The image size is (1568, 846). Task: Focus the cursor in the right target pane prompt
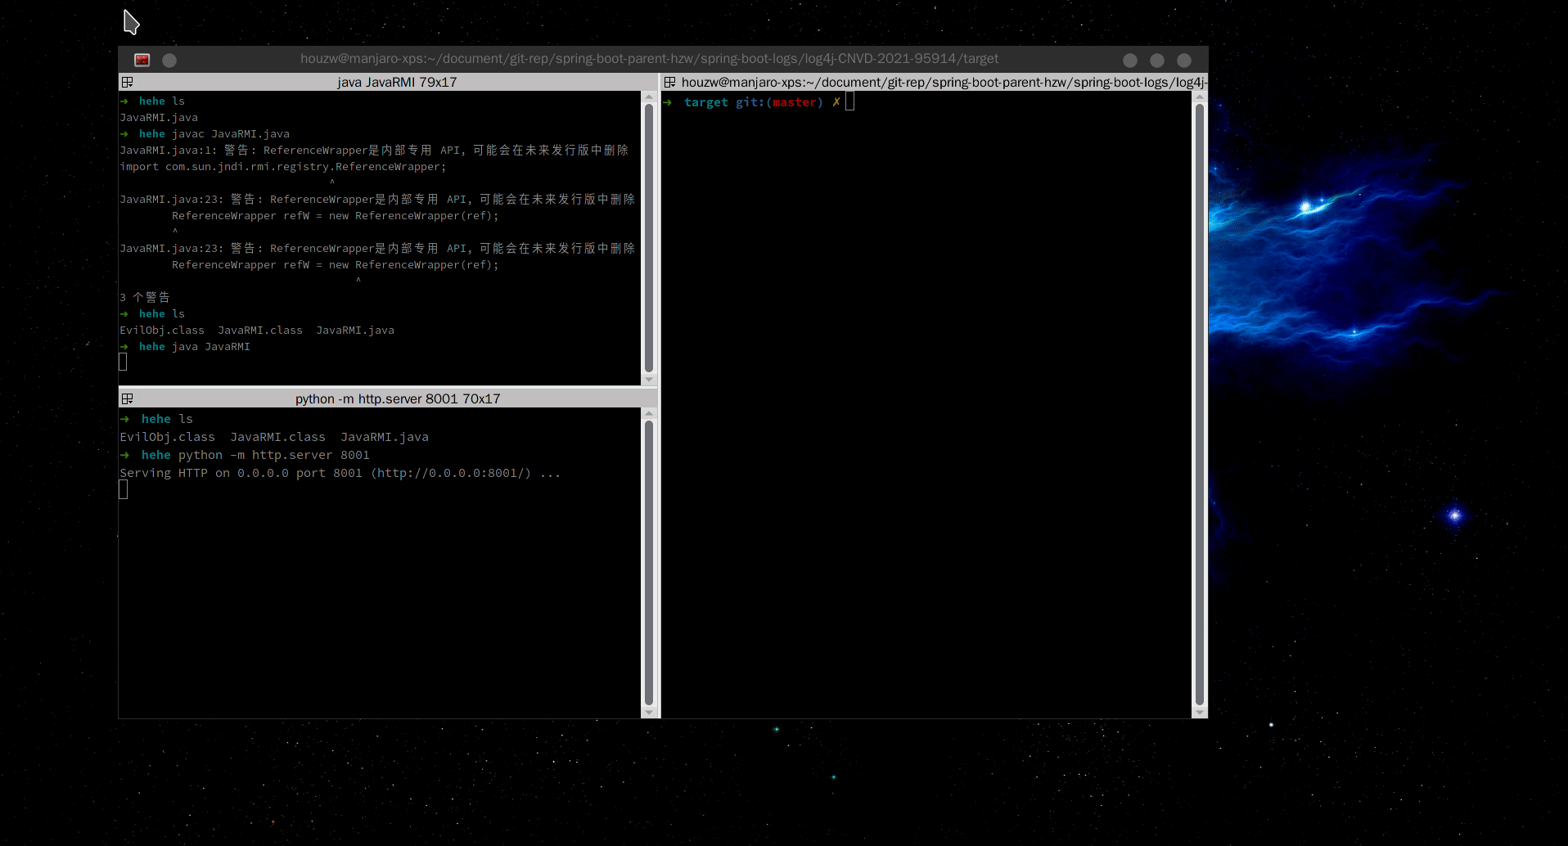click(x=849, y=101)
